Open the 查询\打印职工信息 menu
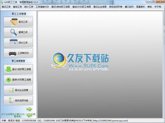 82,7
